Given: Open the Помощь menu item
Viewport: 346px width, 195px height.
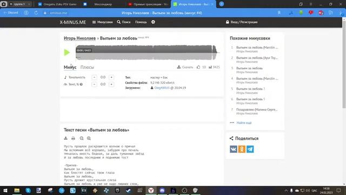Looking at the screenshot, I should (141, 22).
